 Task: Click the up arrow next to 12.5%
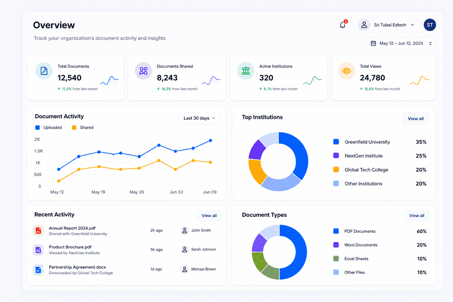(59, 89)
